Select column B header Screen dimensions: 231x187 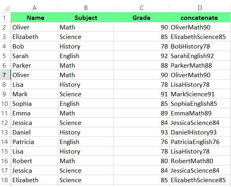tap(86, 8)
